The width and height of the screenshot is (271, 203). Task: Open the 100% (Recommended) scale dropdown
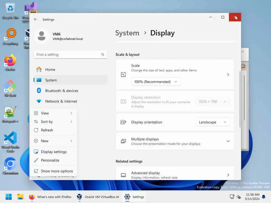click(156, 82)
